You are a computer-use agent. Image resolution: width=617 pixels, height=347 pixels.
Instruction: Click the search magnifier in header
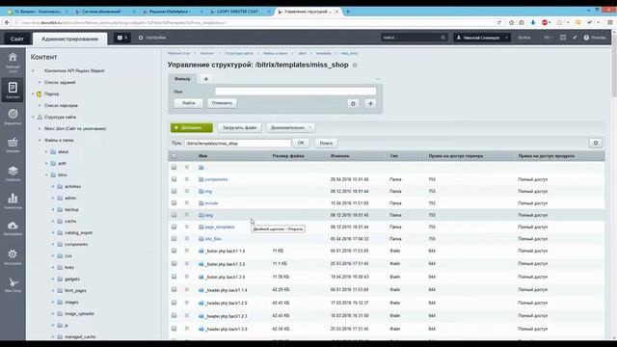point(443,38)
